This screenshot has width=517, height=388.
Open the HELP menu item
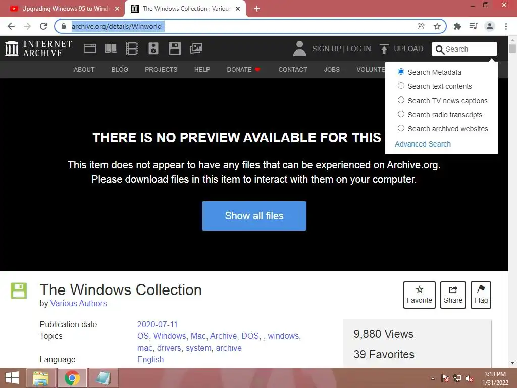click(x=202, y=70)
